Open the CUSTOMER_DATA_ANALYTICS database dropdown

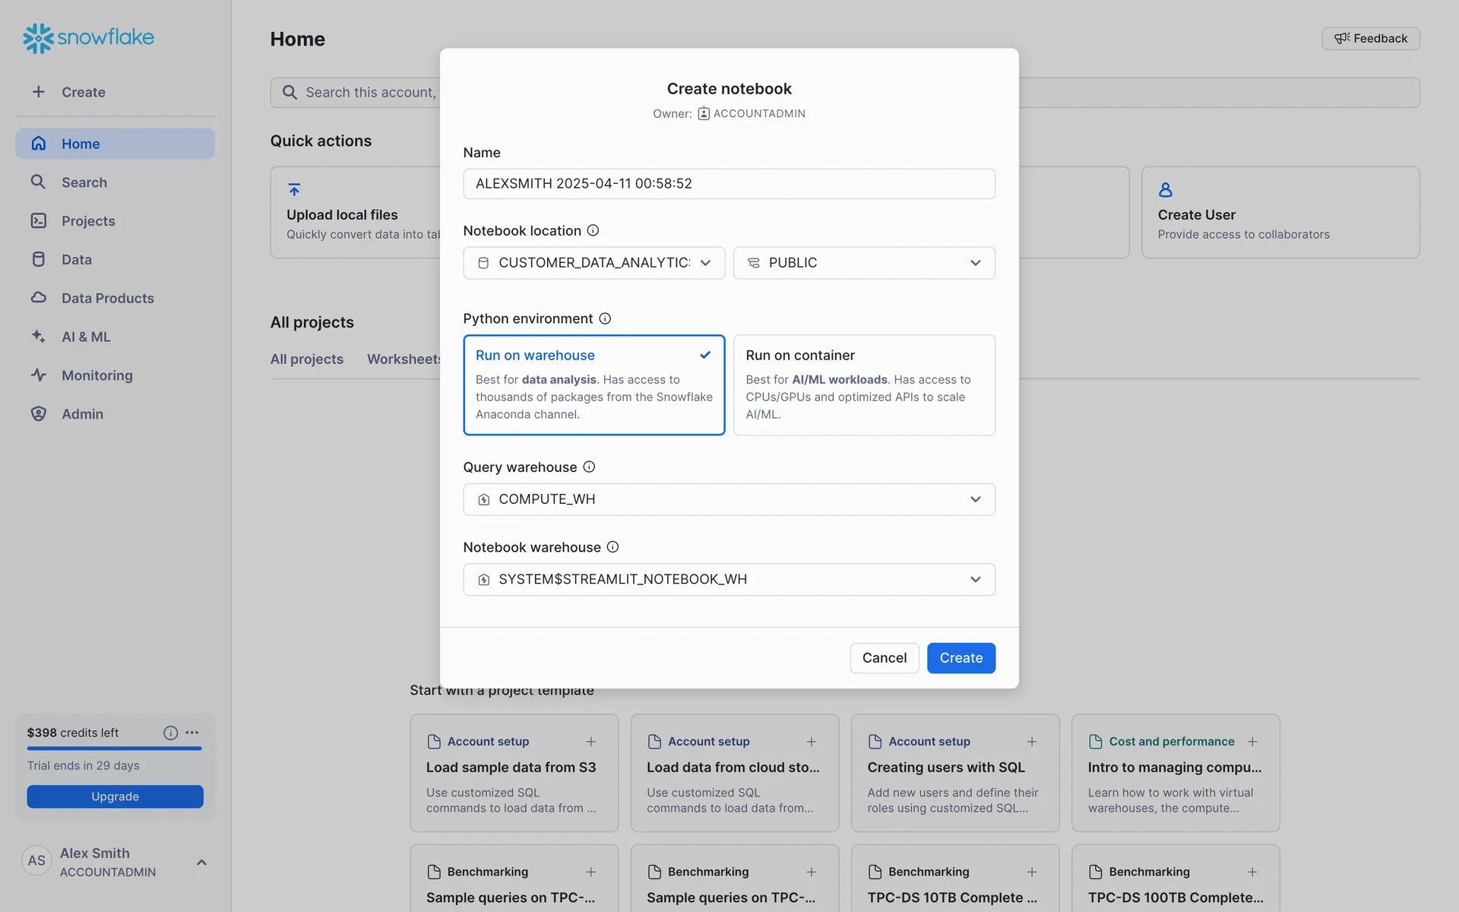pos(593,263)
